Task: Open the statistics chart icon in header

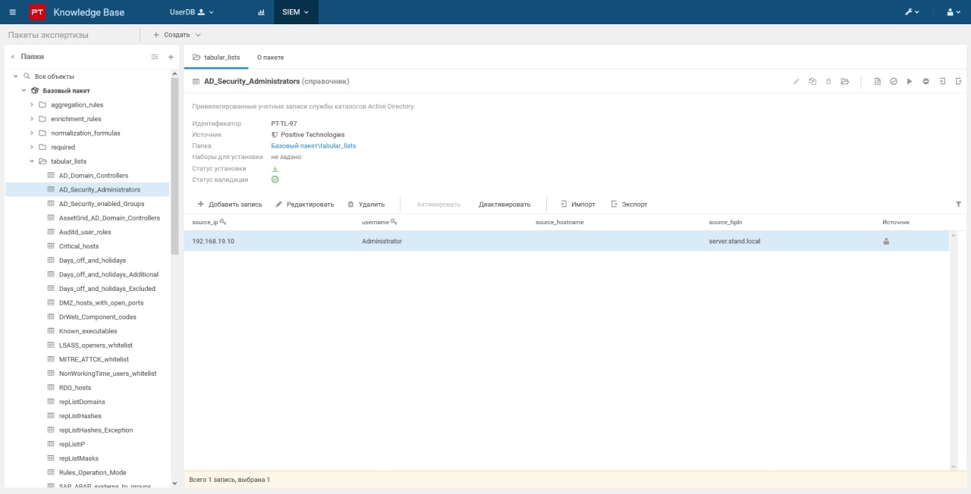Action: pos(261,12)
